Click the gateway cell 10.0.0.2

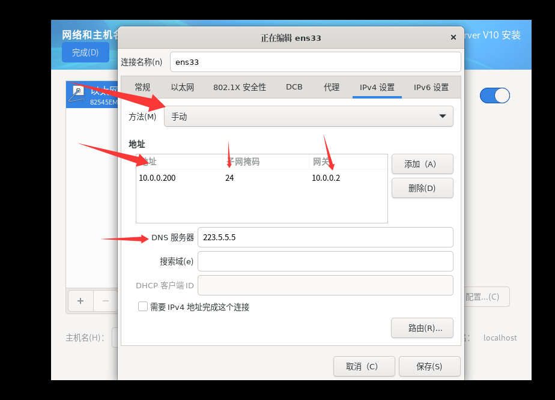(326, 178)
